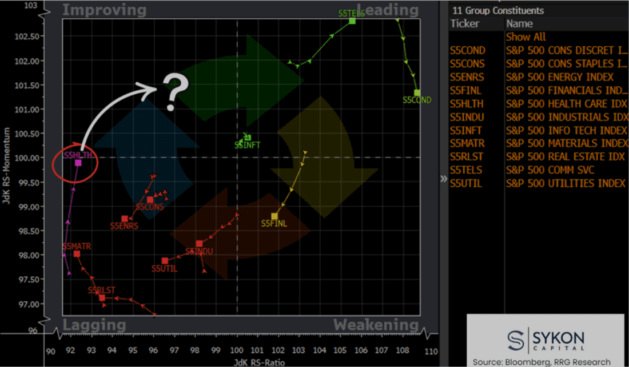Click the Sykon Capital logo
Screen dimensions: 629x367
point(546,340)
